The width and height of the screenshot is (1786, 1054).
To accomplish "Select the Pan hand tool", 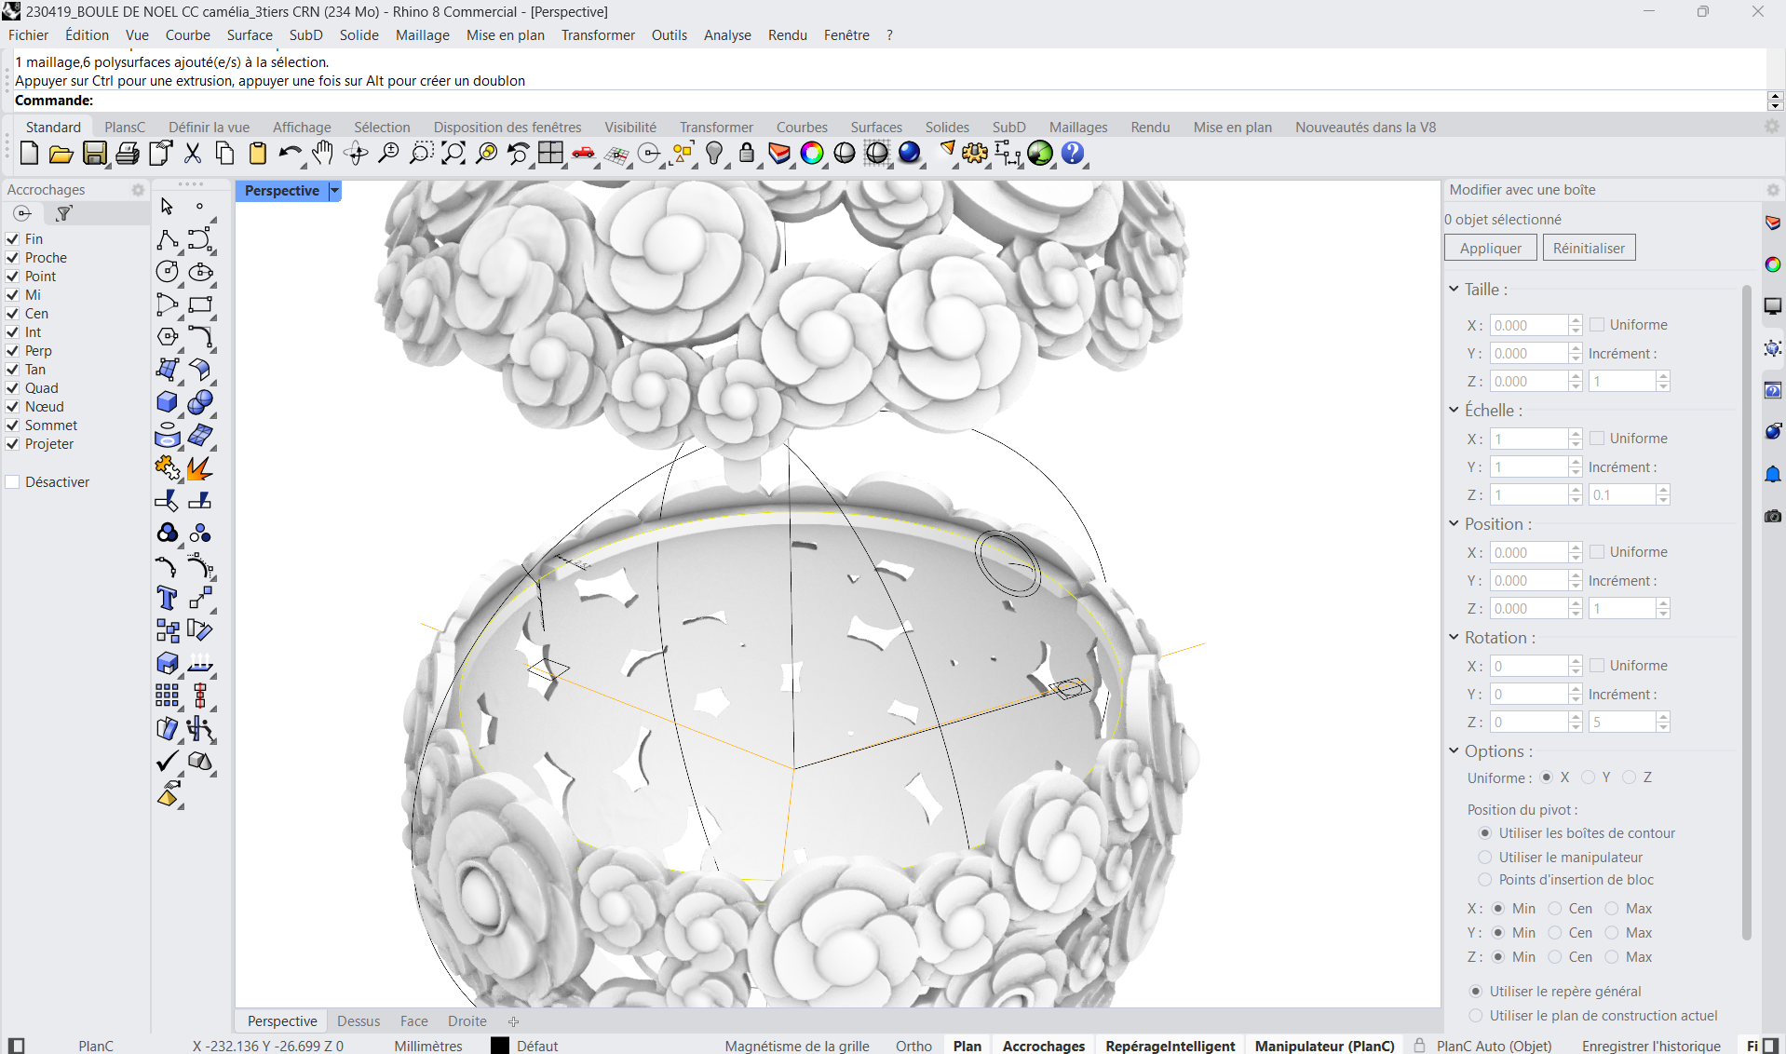I will 322,154.
